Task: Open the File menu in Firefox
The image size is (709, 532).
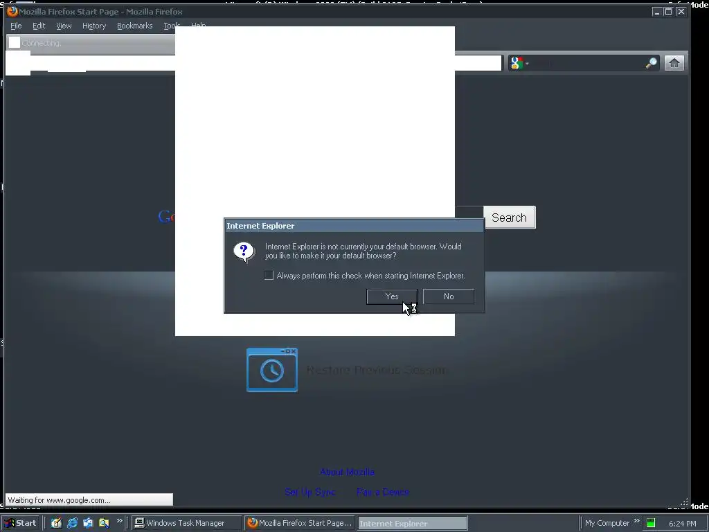Action: [x=16, y=26]
